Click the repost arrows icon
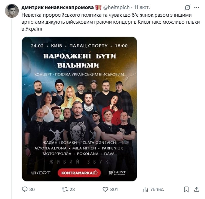 point(65,189)
